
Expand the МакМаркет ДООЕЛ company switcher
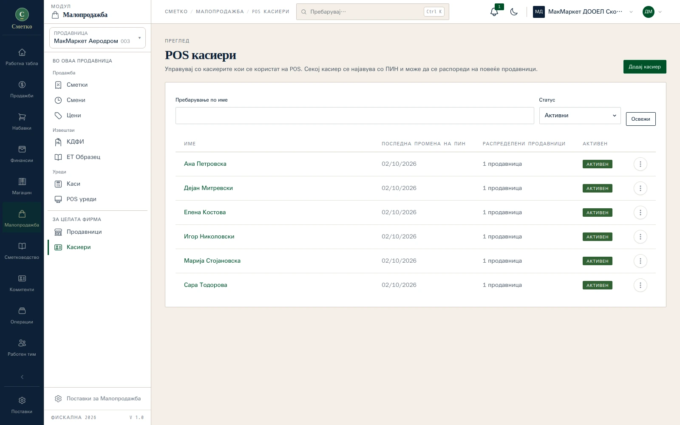[x=583, y=12]
